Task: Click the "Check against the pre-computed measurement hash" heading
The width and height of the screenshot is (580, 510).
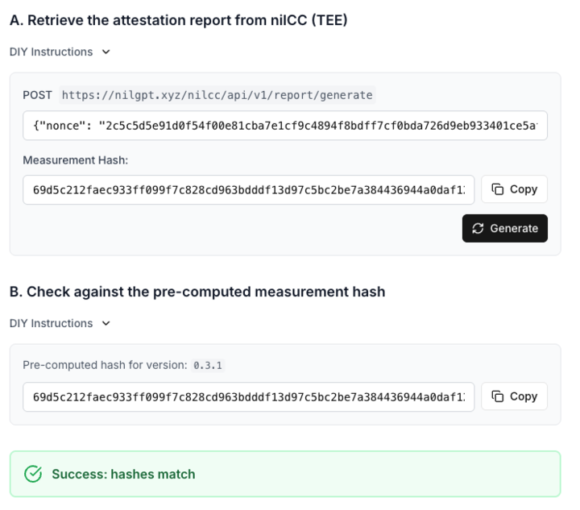Action: pos(197,292)
